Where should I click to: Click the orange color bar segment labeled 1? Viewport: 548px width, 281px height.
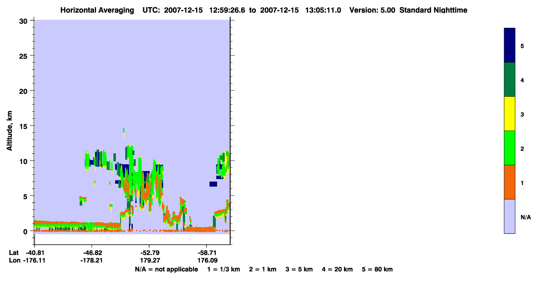tap(510, 182)
